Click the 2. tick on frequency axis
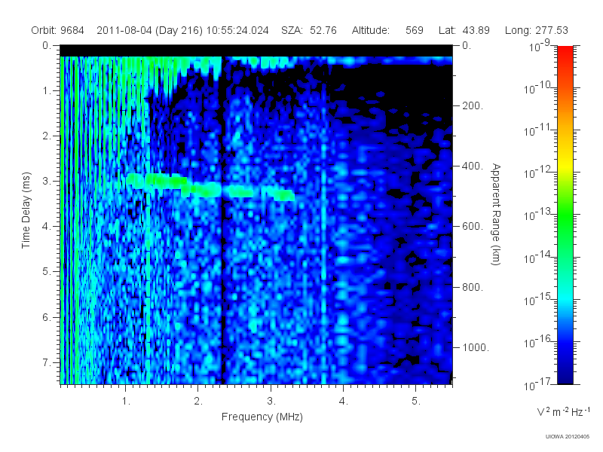The height and width of the screenshot is (452, 603). 198,402
